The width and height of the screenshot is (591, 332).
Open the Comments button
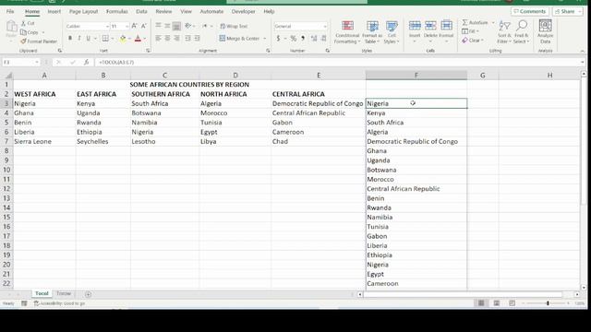529,12
